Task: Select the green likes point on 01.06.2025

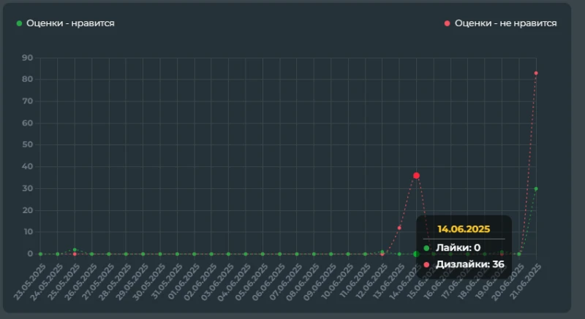Action: coord(194,254)
